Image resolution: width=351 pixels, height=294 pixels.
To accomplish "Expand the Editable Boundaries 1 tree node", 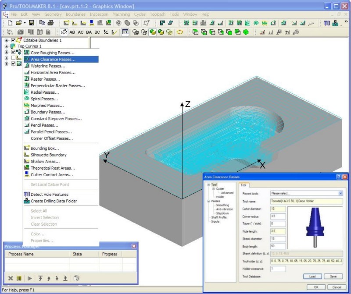I will (x=6, y=40).
